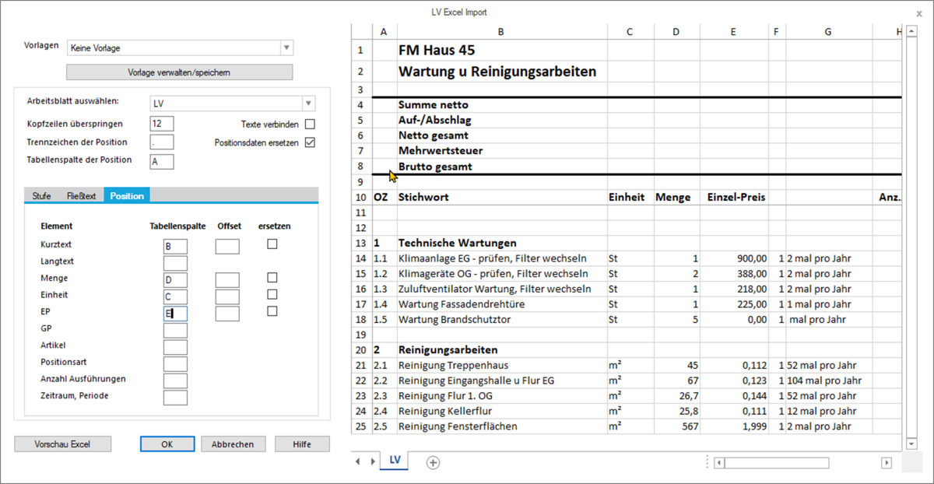Screen dimensions: 934x484
Task: Click the EP Offset field
Action: (x=227, y=314)
